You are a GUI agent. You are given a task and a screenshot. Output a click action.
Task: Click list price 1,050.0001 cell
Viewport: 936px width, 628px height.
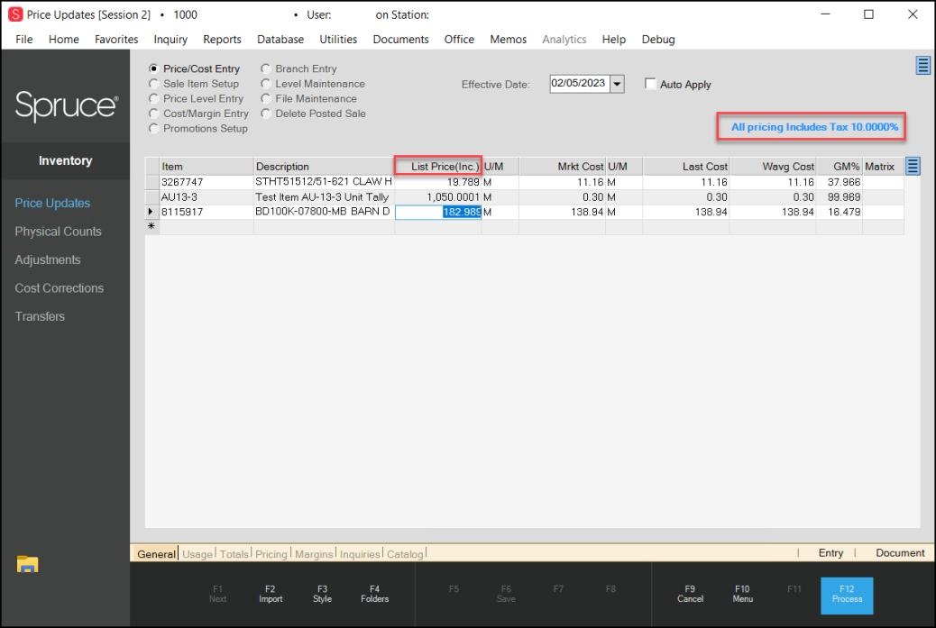[438, 196]
